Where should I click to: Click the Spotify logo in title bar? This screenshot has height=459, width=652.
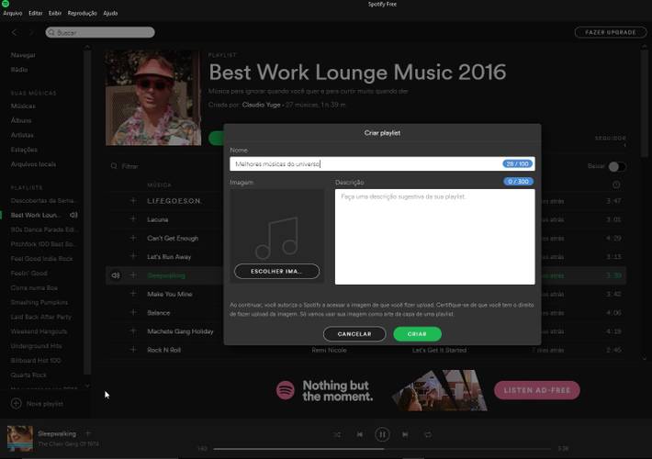pyautogui.click(x=6, y=4)
